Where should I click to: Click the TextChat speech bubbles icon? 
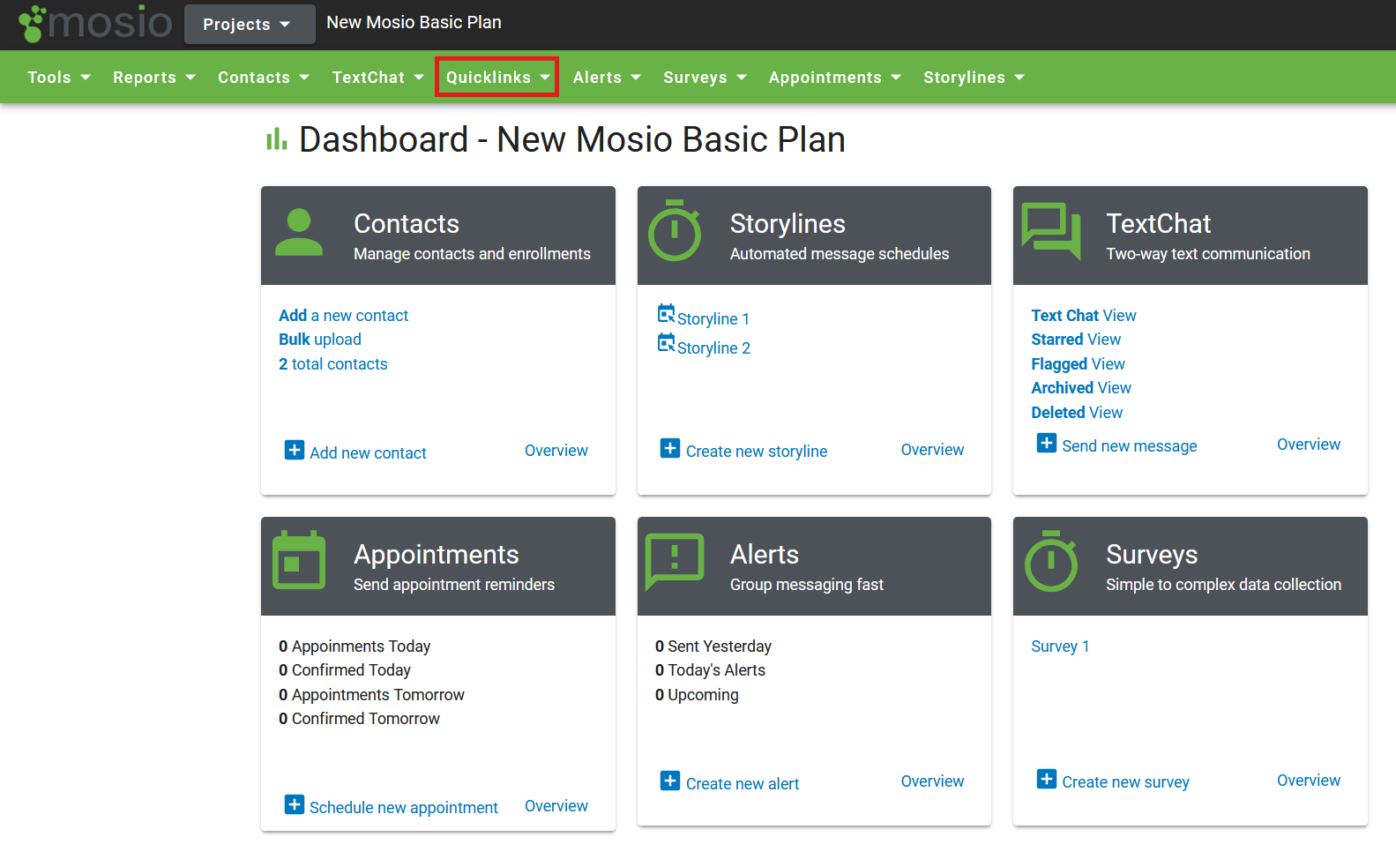click(1051, 231)
